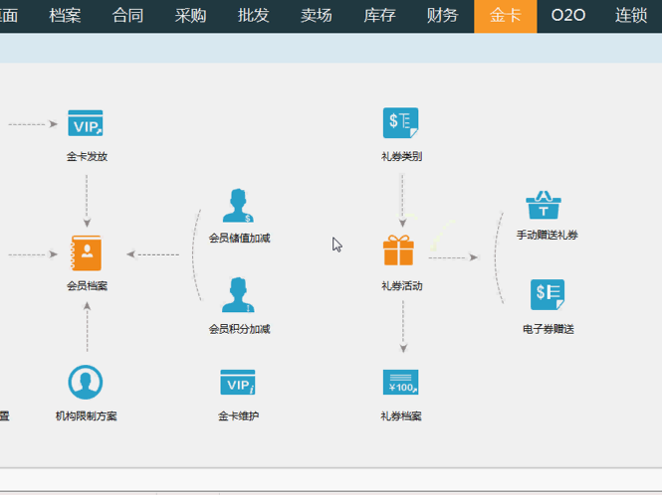Open the O2O menu tab
The width and height of the screenshot is (662, 495).
568,16
